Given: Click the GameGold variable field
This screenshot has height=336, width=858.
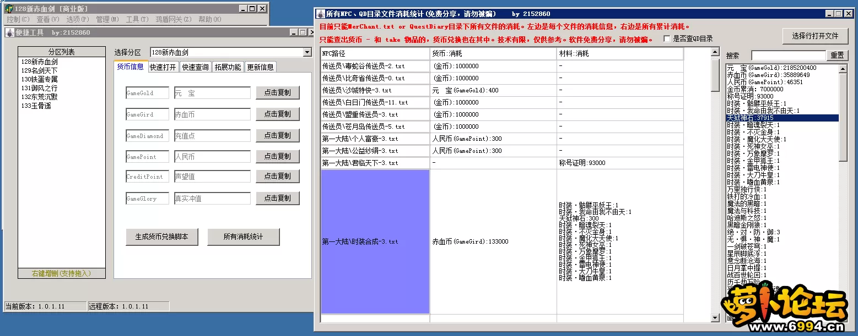Looking at the screenshot, I should coord(147,93).
